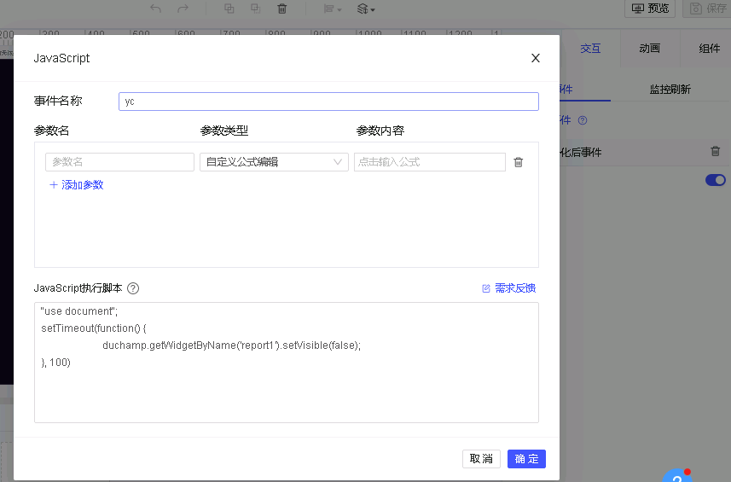731x482 pixels.
Task: Expand the layers stack dropdown in toolbar
Action: point(366,9)
